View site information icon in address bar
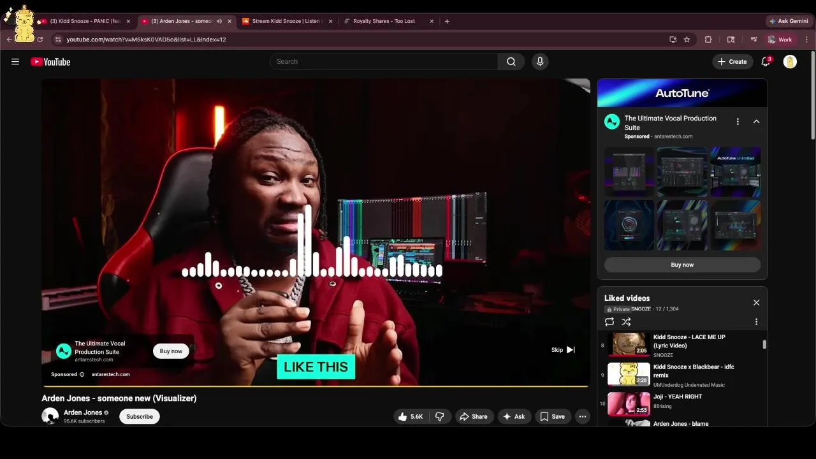This screenshot has height=459, width=816. (x=57, y=40)
